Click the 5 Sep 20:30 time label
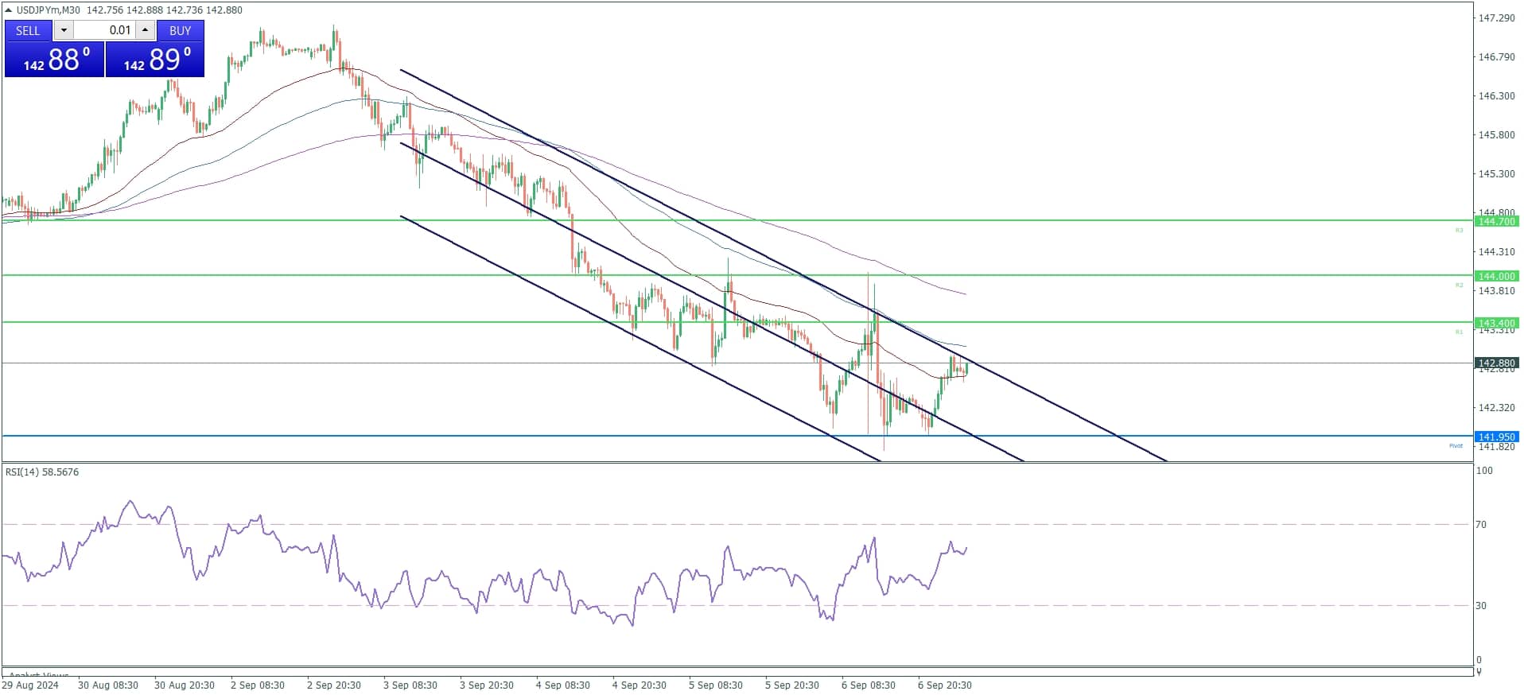Image resolution: width=1524 pixels, height=695 pixels. (792, 685)
